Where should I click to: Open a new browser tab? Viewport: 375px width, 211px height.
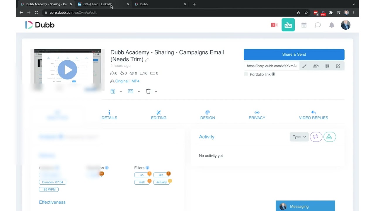click(x=194, y=4)
